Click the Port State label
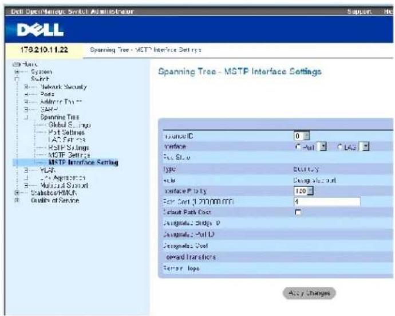The image size is (395, 316). click(x=176, y=158)
